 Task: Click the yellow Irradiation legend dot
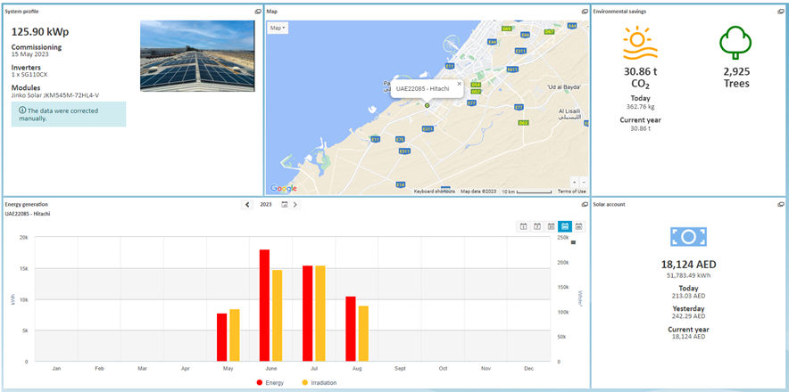pos(305,383)
